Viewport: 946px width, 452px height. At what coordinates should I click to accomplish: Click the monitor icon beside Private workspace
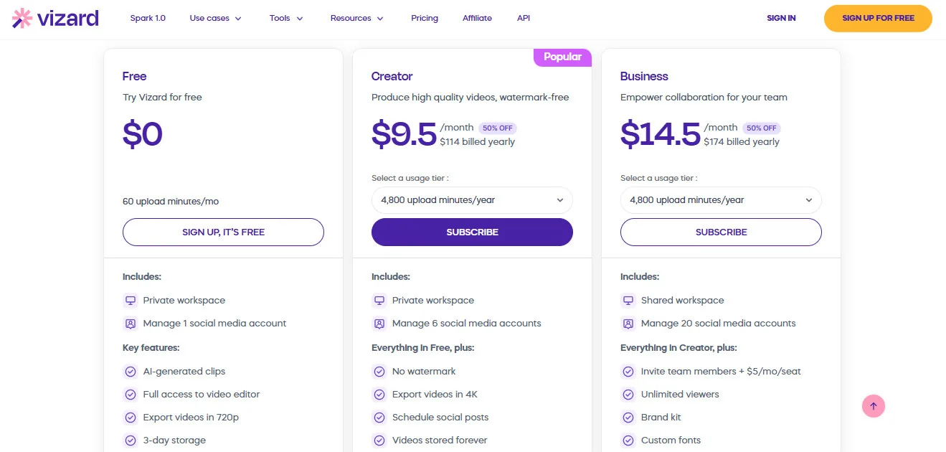tap(131, 300)
